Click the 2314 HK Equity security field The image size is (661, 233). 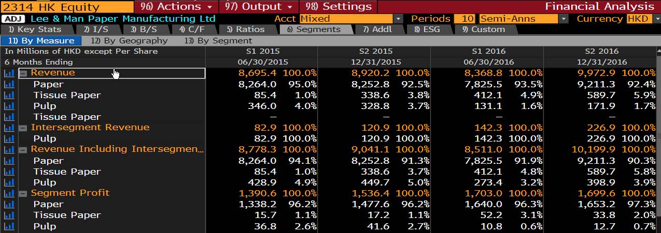66,7
